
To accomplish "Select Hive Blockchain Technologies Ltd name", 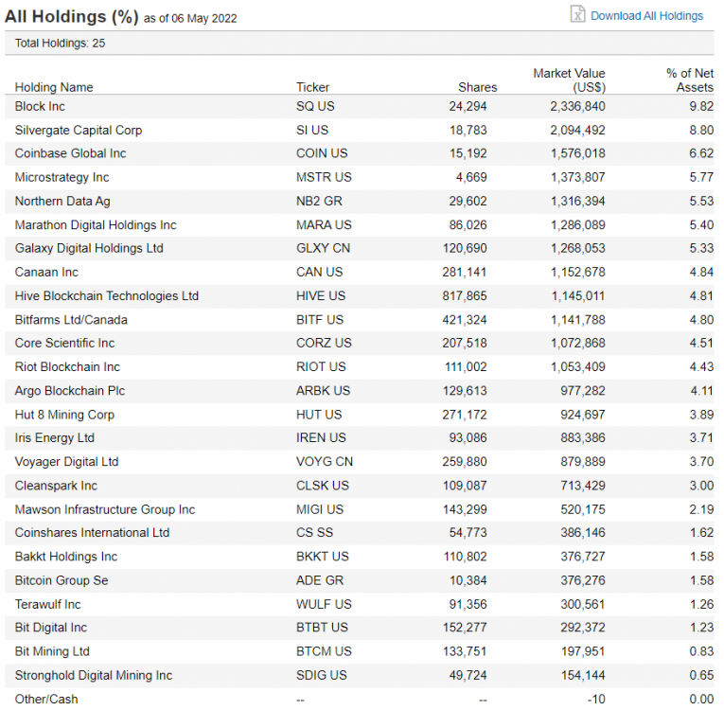I will pos(107,296).
